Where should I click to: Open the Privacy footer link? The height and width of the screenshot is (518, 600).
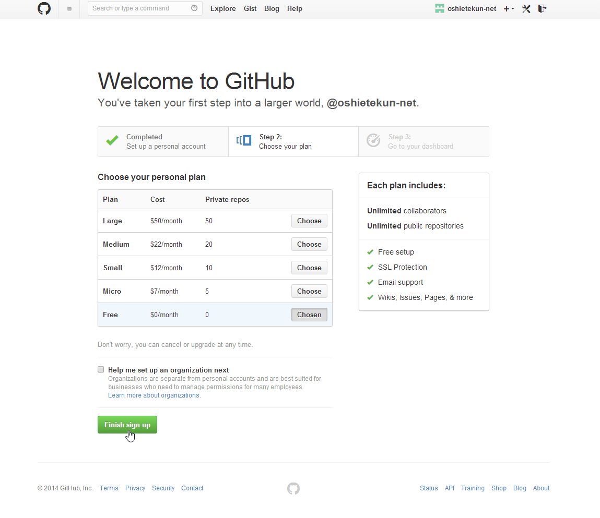(135, 488)
